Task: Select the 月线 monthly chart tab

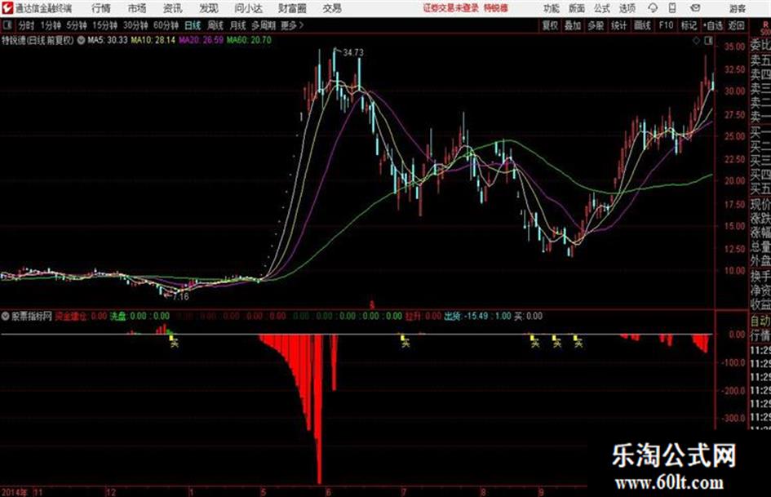Action: [238, 25]
